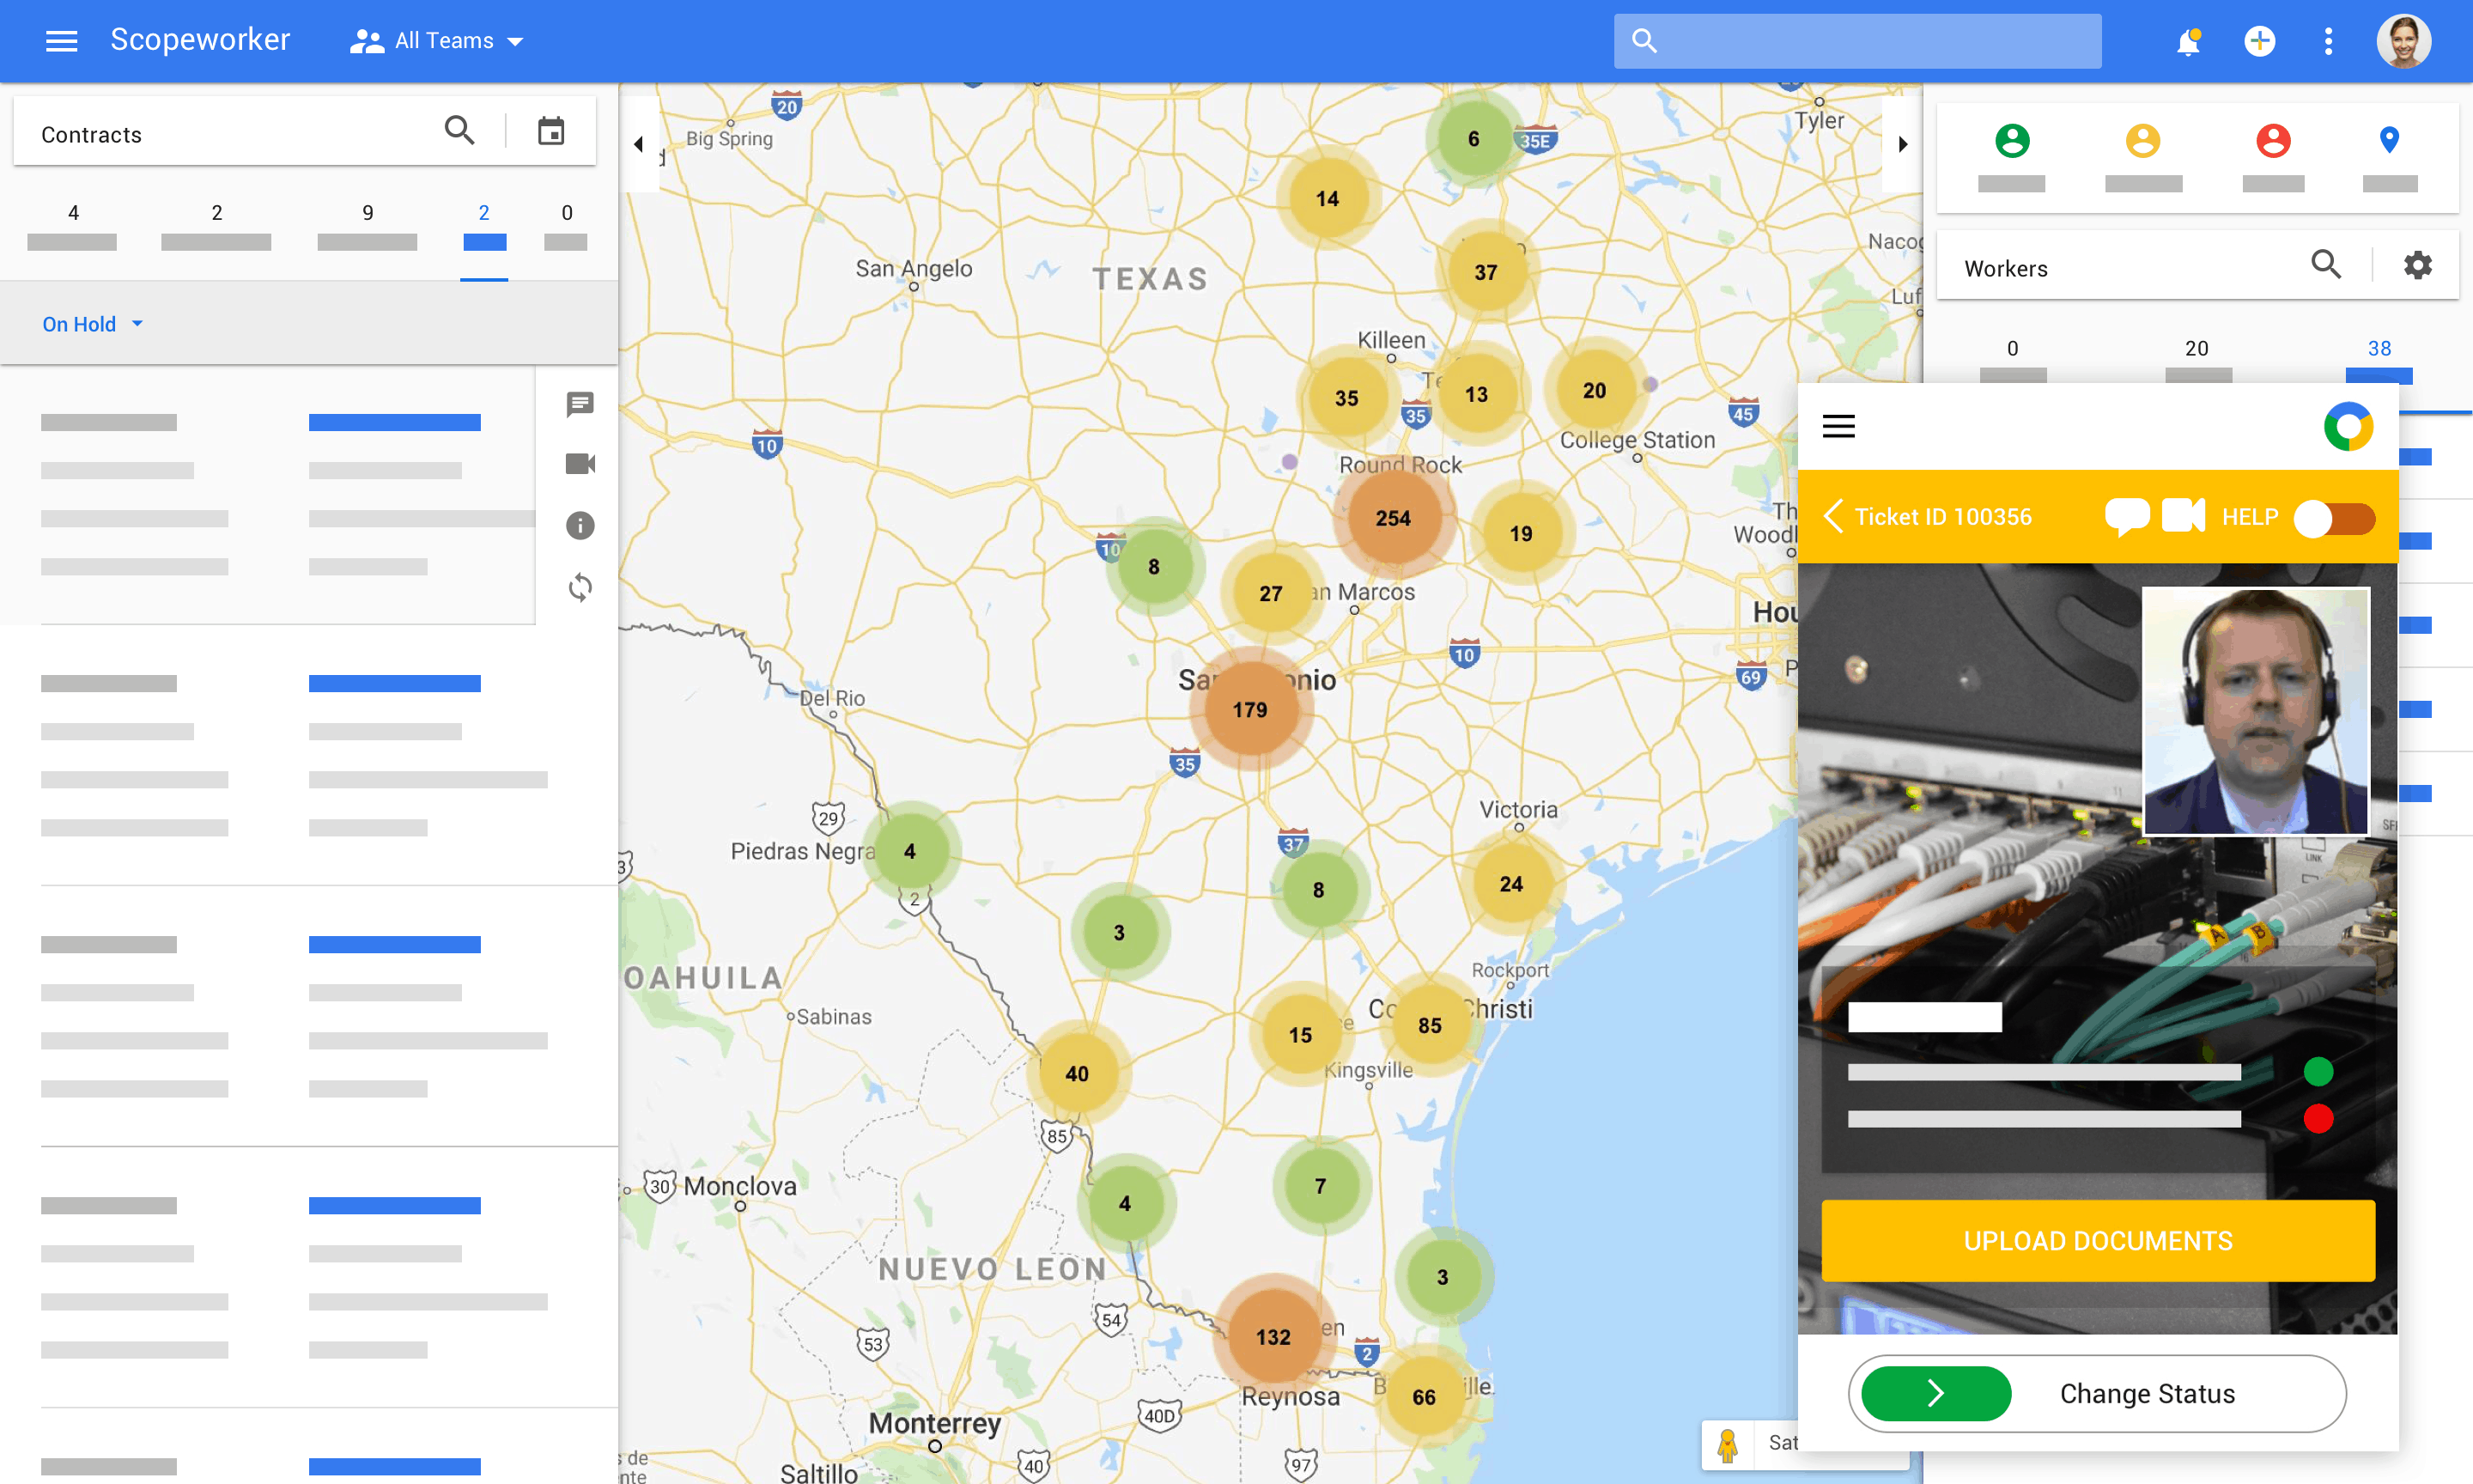Click the circular logo in mobile panel

(x=2348, y=427)
